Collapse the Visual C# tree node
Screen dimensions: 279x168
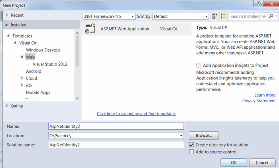15,43
